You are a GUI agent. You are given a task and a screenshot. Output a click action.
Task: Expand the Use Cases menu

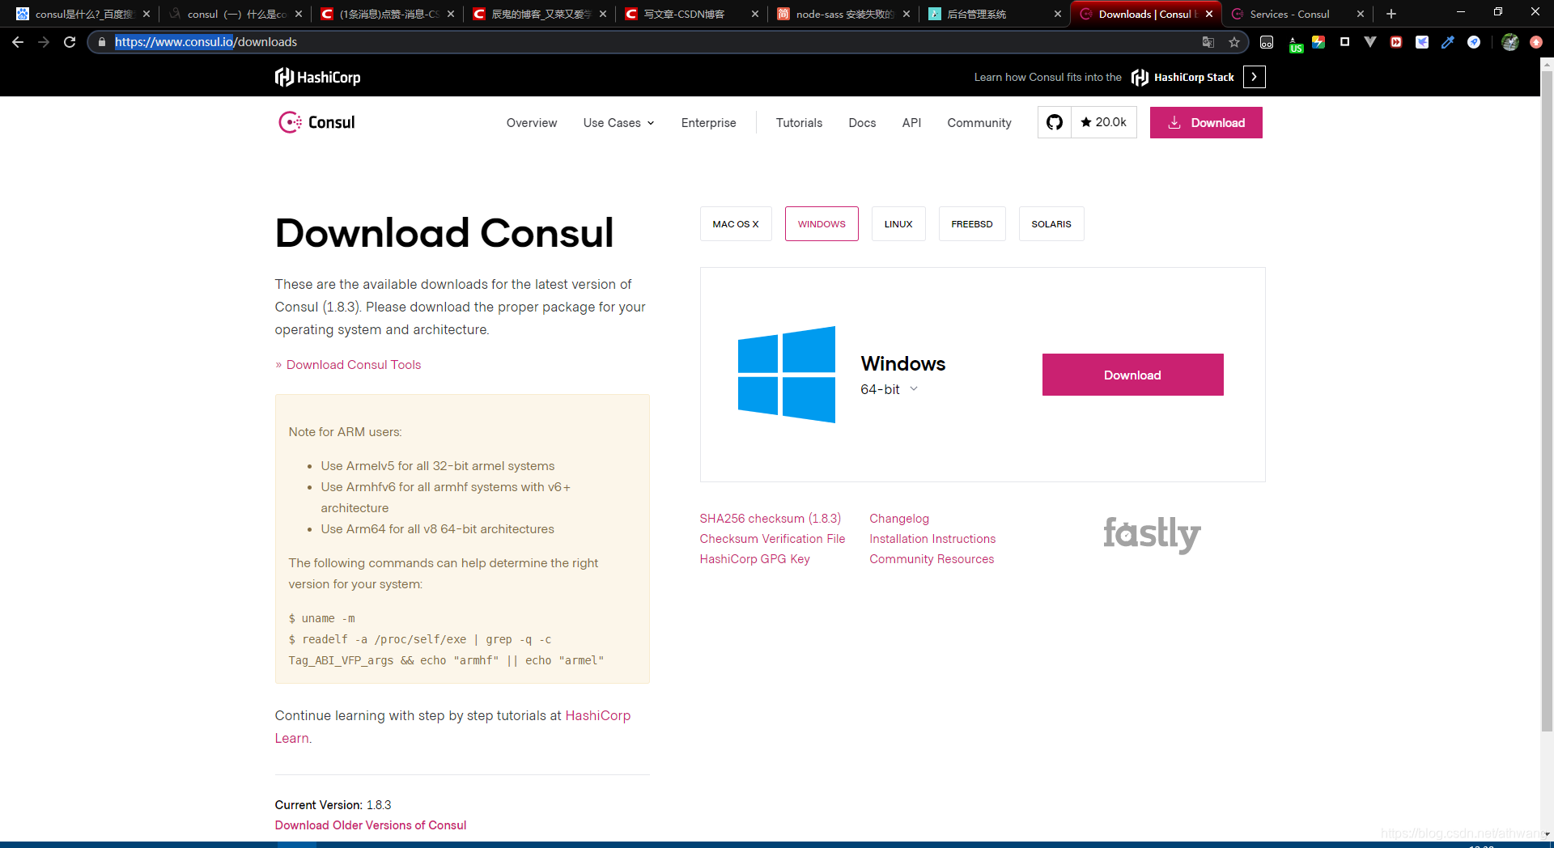(x=618, y=123)
